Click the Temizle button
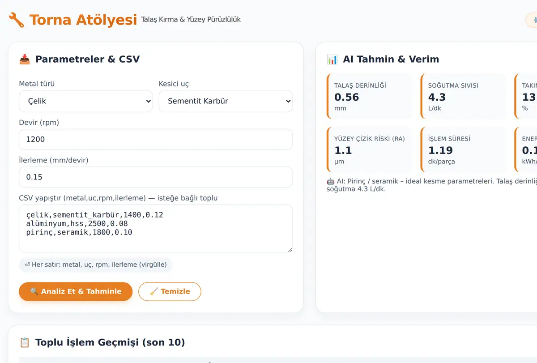 tap(170, 291)
